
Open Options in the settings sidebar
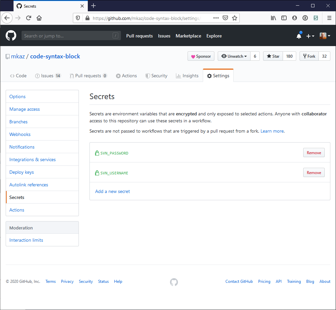(x=42, y=96)
